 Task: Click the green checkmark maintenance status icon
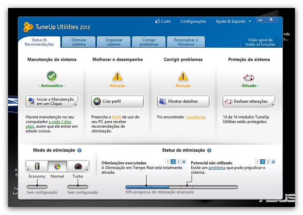click(52, 76)
